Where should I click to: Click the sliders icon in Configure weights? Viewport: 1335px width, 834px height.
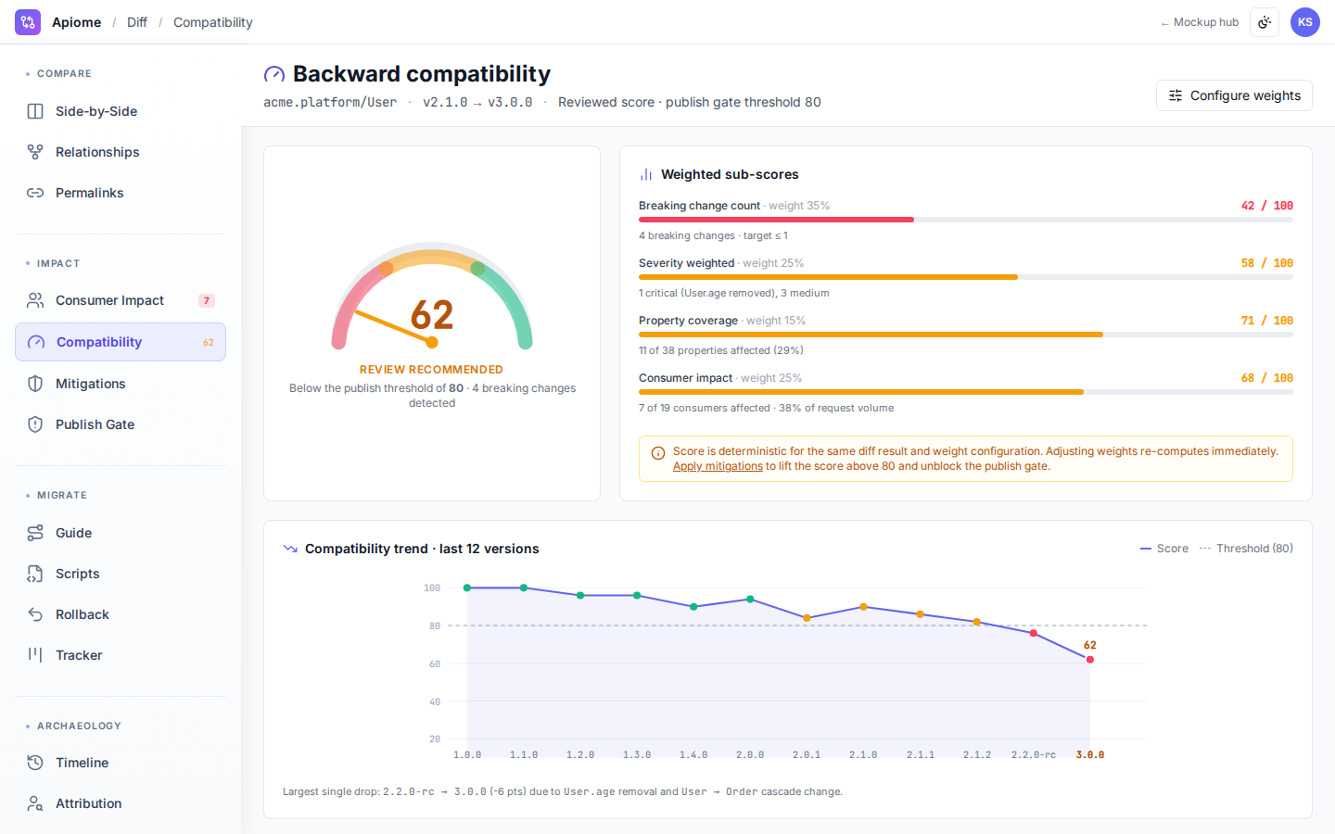coord(1176,95)
